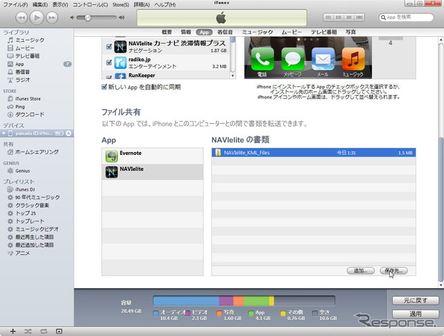The height and width of the screenshot is (336, 444).
Task: Switch to Cover Flow view button
Action: [359, 17]
